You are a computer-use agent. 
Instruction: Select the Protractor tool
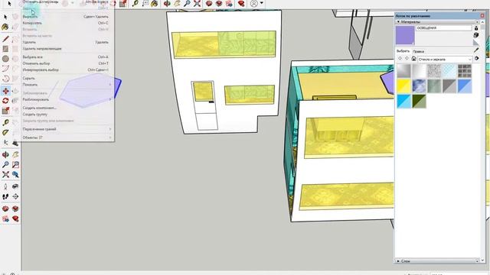pyautogui.click(x=5, y=132)
